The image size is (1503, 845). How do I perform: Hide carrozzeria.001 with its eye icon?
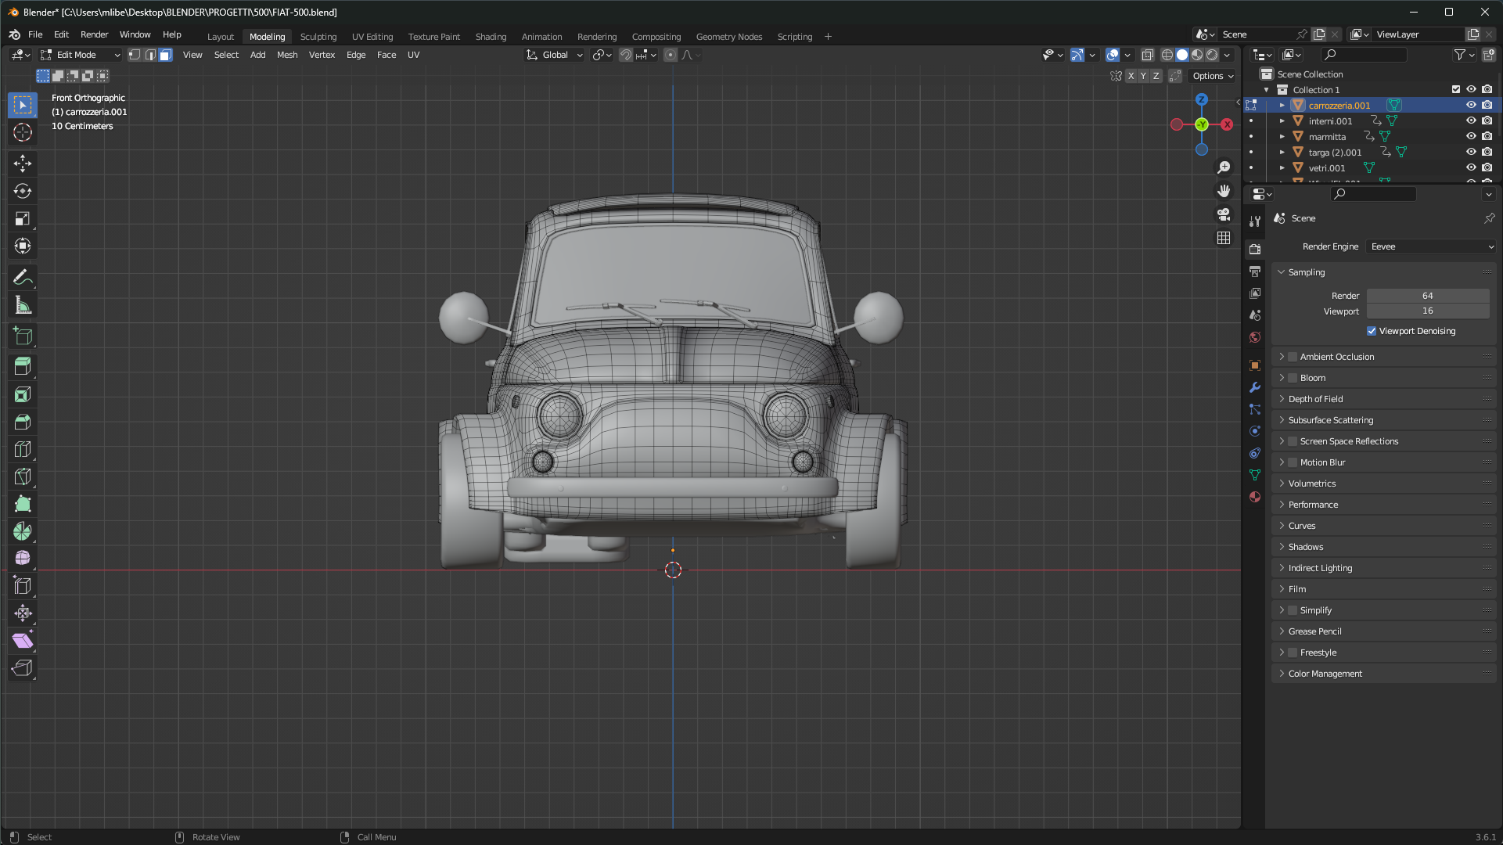tap(1471, 105)
